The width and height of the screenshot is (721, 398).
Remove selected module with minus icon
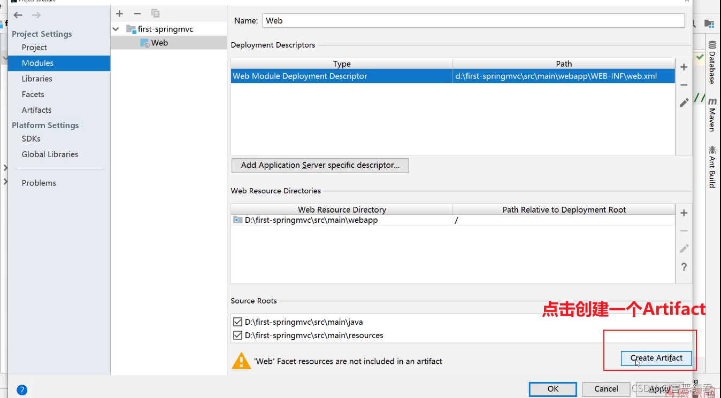coord(137,13)
